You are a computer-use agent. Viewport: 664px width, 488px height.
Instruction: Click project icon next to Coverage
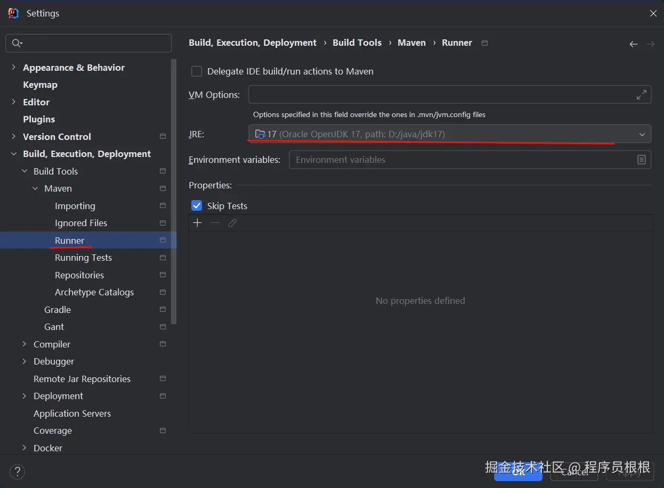pyautogui.click(x=163, y=431)
